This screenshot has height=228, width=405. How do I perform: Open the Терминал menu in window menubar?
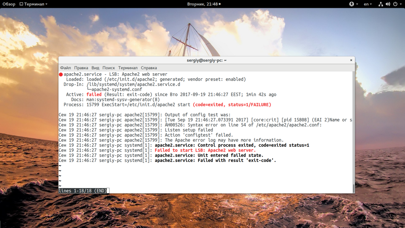click(x=128, y=68)
